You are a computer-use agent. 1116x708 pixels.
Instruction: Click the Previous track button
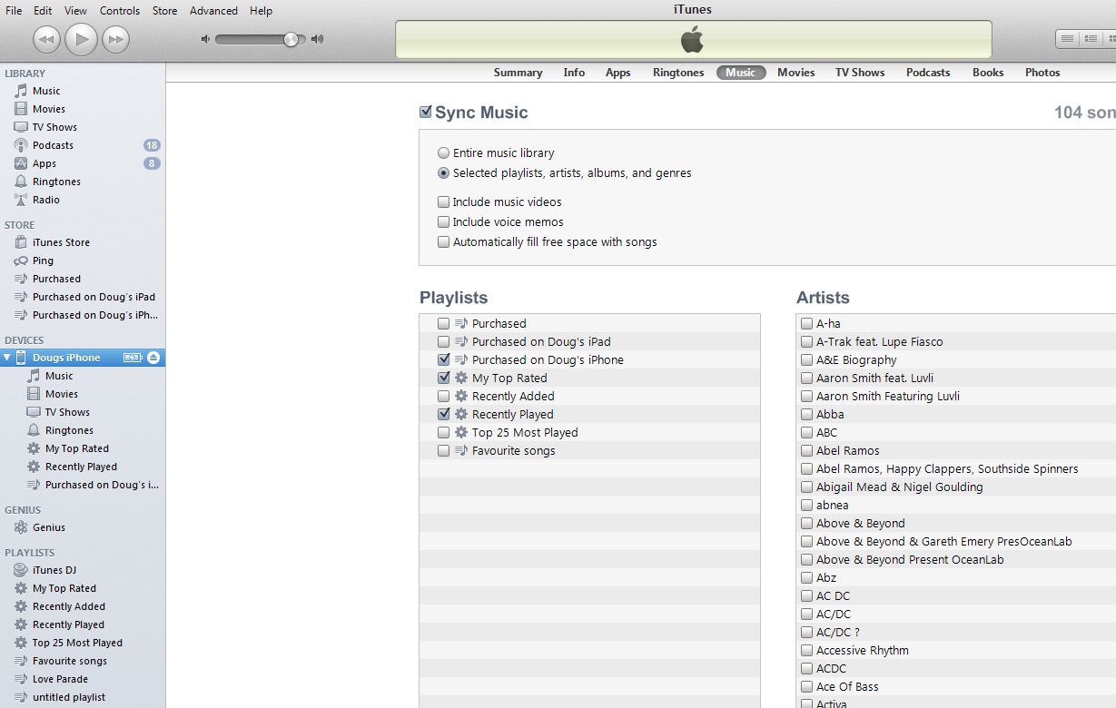click(x=47, y=39)
